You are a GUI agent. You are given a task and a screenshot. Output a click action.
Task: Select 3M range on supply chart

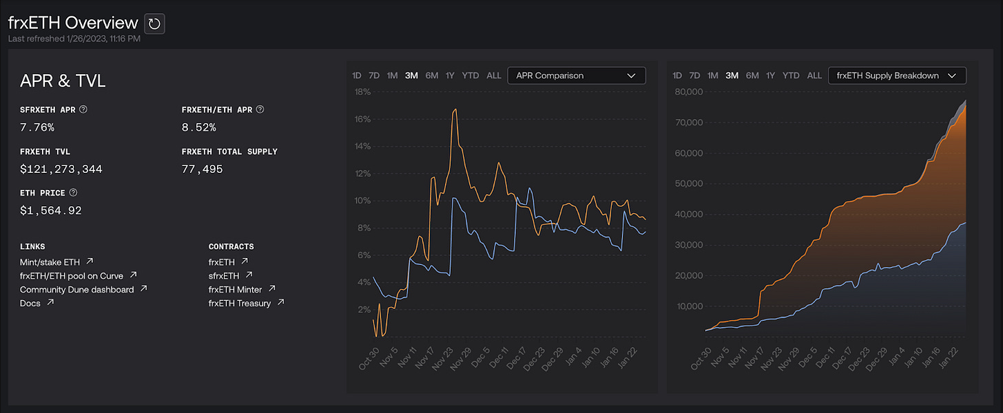coord(732,76)
